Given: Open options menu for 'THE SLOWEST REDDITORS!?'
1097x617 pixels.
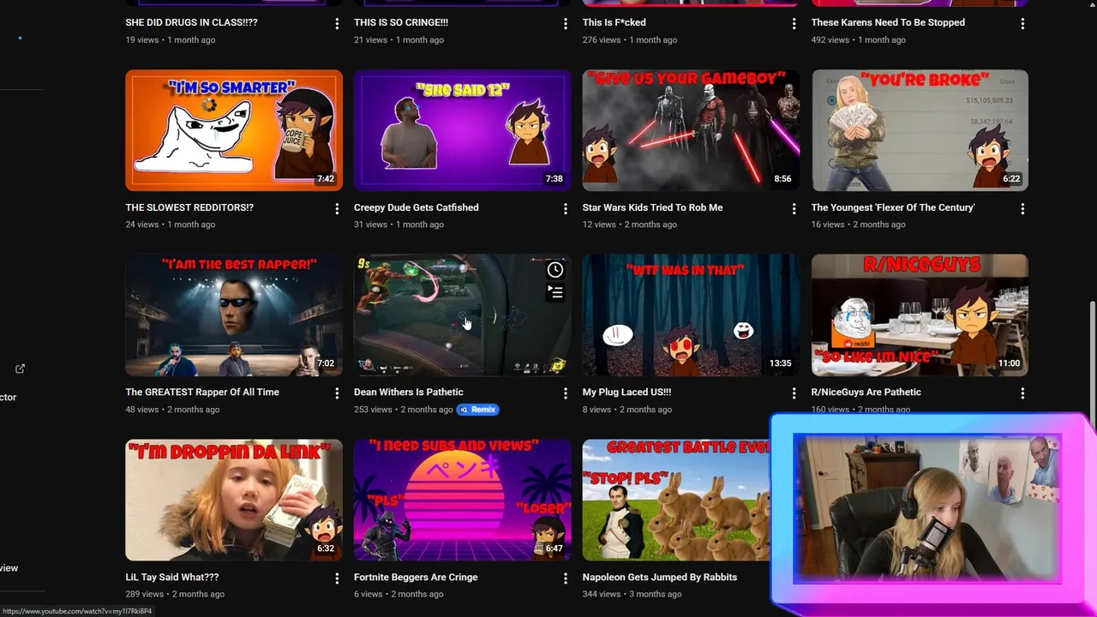Looking at the screenshot, I should point(337,208).
